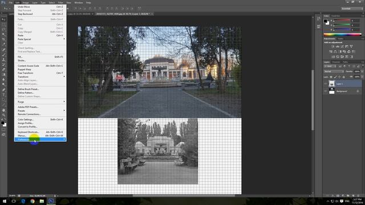Expand the Purge submenu
The height and width of the screenshot is (205, 365).
coord(40,102)
